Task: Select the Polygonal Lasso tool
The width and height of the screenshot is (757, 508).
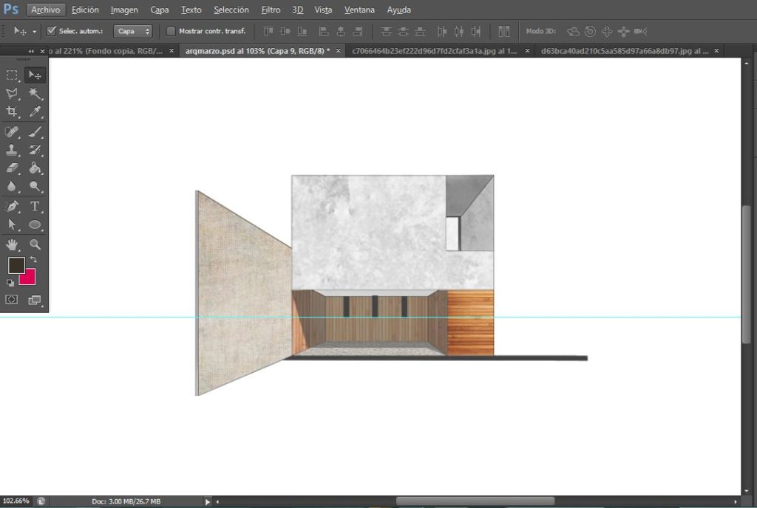Action: tap(12, 94)
